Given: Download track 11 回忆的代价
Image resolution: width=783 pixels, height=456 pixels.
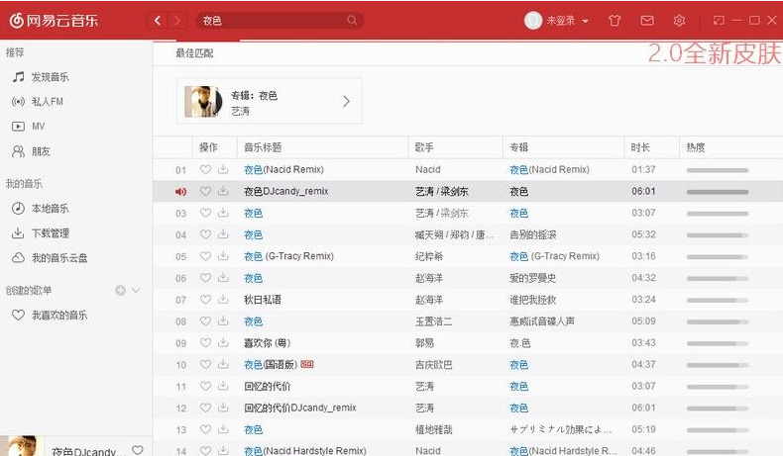Looking at the screenshot, I should [x=223, y=386].
